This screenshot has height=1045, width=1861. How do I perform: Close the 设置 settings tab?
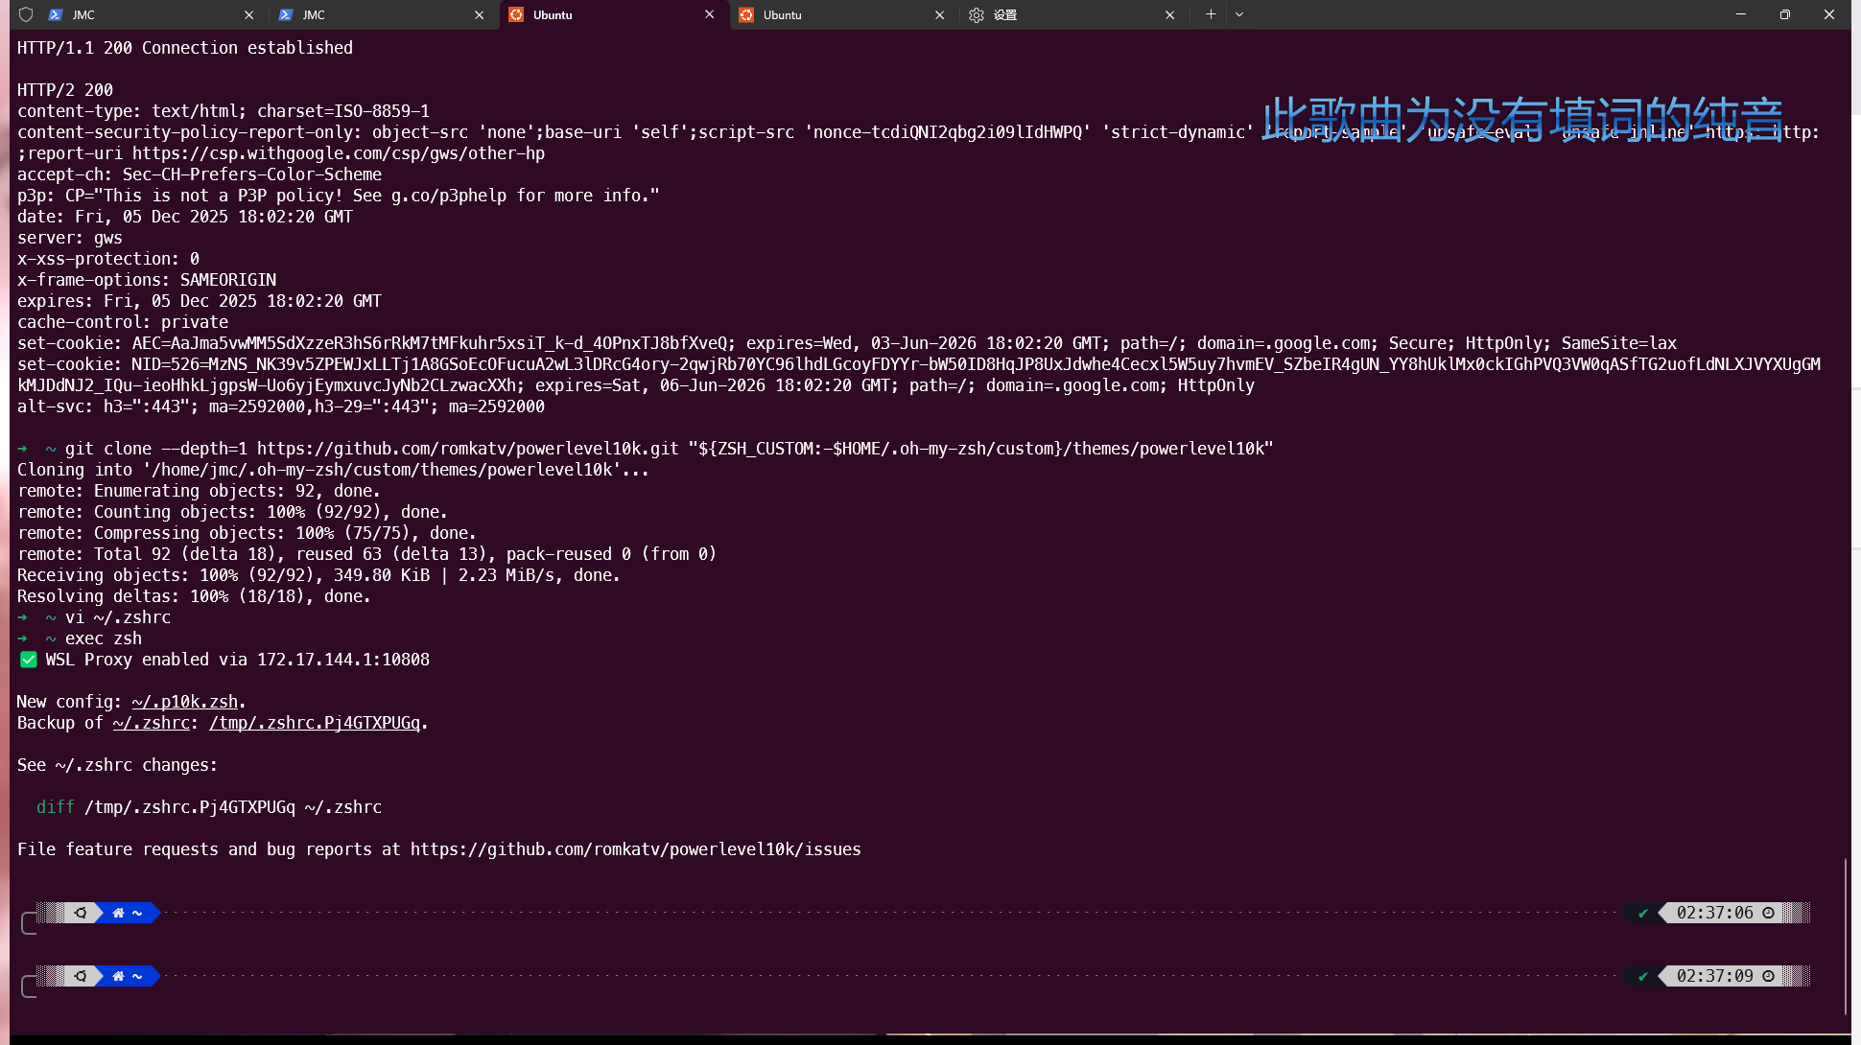(1169, 14)
